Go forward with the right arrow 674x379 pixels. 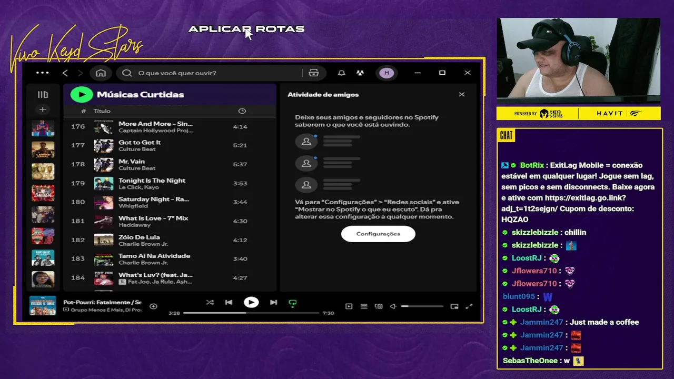tap(80, 73)
